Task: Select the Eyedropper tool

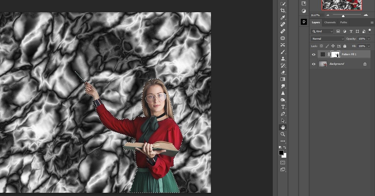Action: 283,17
